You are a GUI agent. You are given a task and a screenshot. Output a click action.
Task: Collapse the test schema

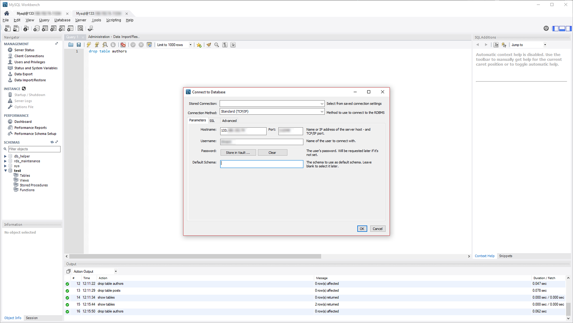(5, 171)
